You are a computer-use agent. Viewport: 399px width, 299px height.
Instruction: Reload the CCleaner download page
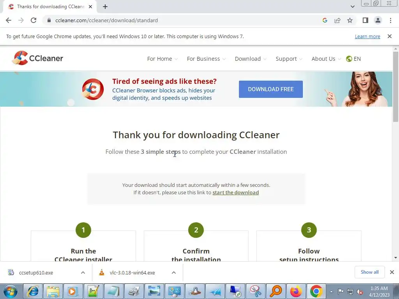click(x=34, y=20)
